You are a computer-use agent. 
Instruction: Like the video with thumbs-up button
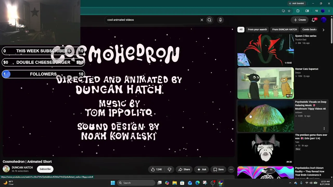coord(156,169)
